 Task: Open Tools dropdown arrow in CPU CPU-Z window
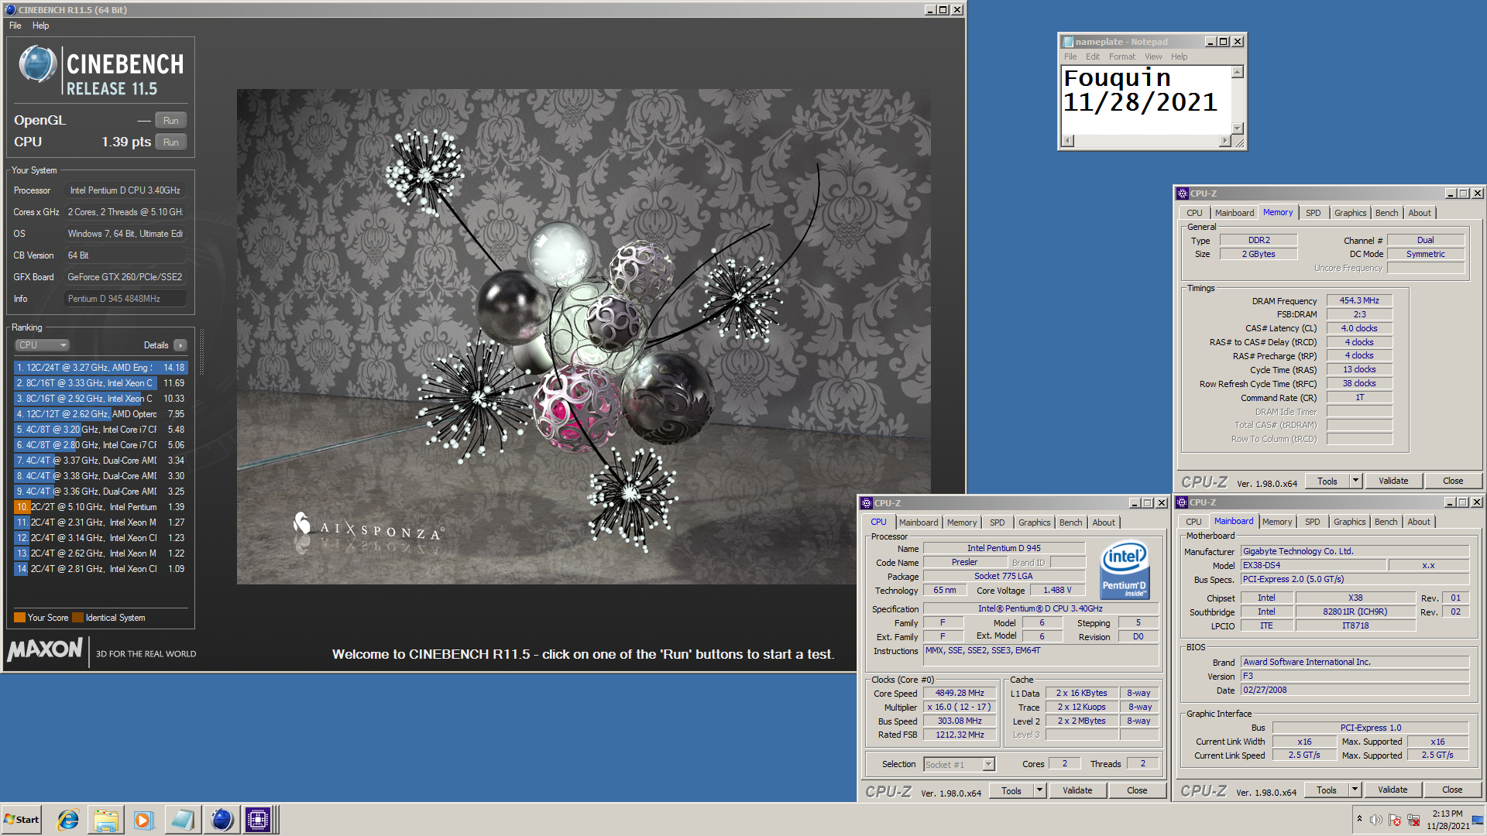point(1039,790)
